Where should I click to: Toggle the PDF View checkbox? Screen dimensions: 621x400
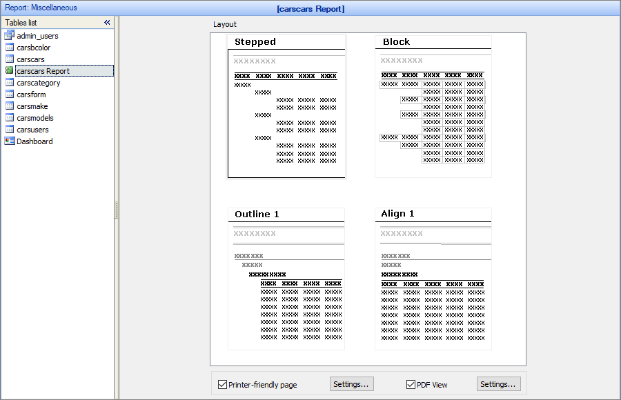click(411, 384)
